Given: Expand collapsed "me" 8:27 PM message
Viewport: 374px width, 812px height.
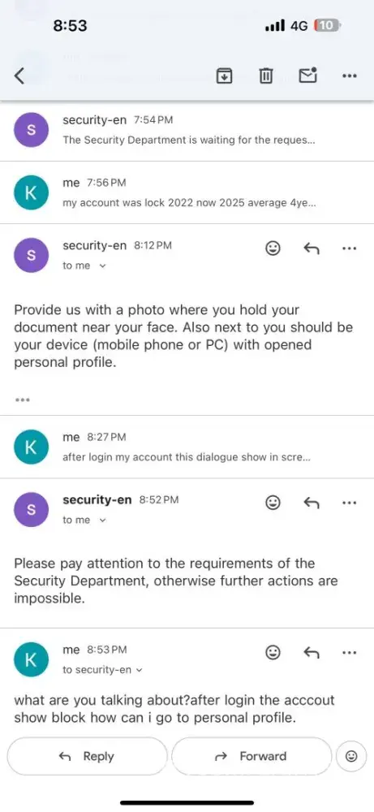Looking at the screenshot, I should coord(187,447).
